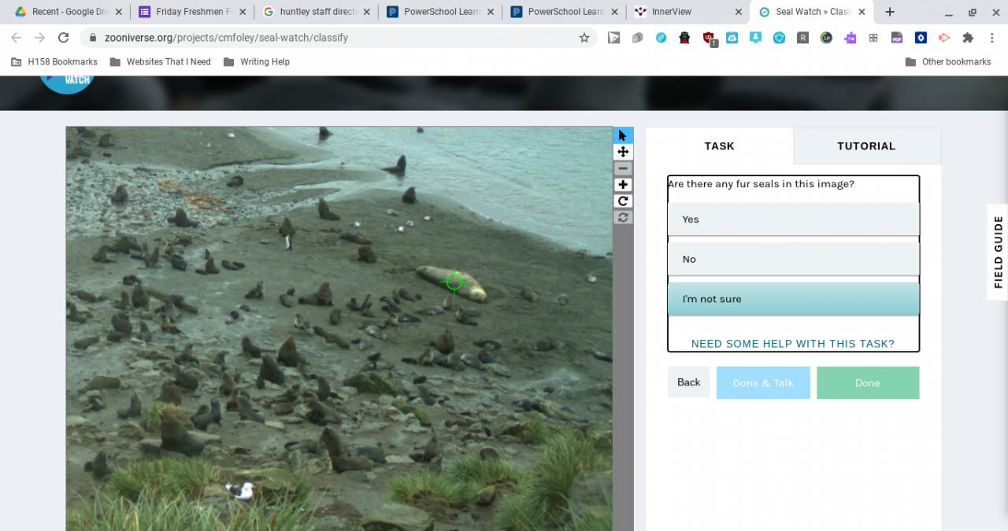Select the Yes answer
The height and width of the screenshot is (531, 1008).
793,219
